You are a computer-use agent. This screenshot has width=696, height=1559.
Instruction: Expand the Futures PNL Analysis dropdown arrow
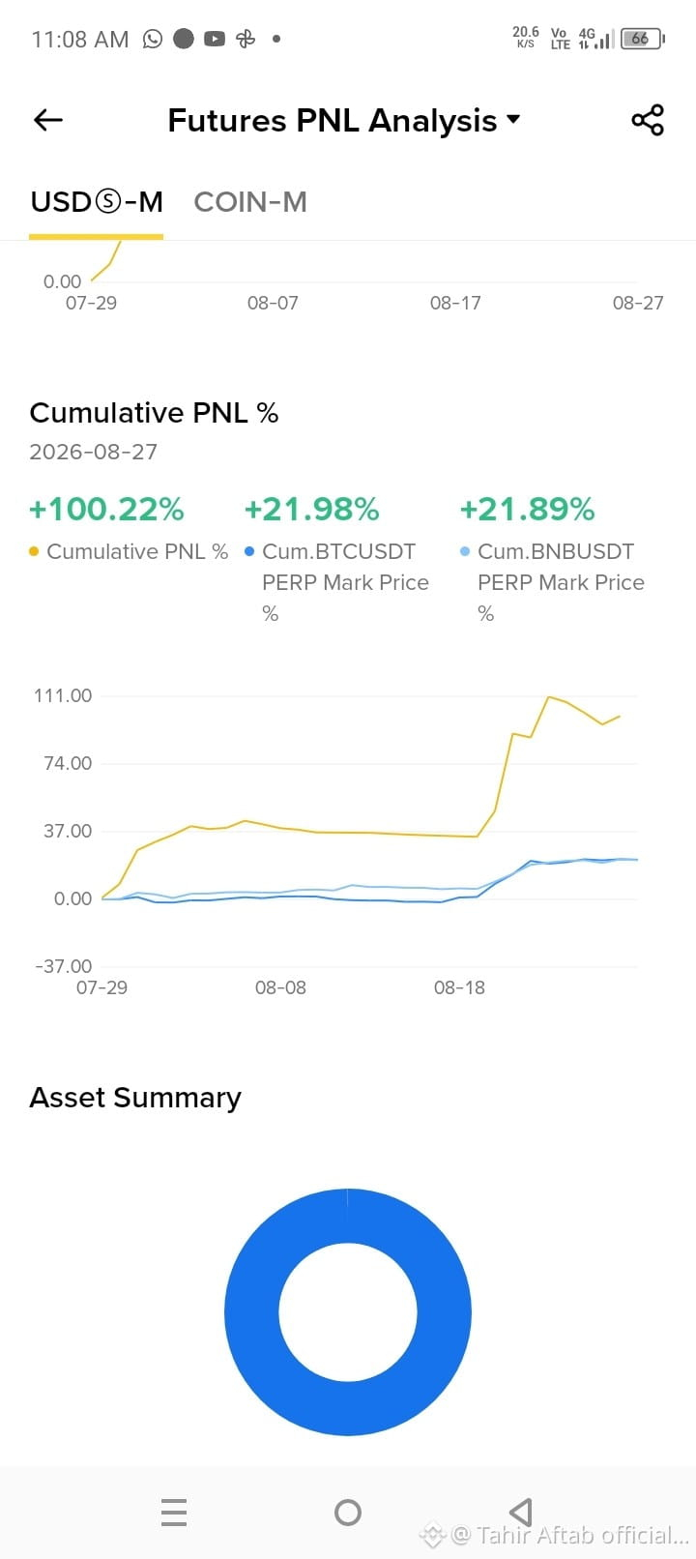tap(513, 120)
